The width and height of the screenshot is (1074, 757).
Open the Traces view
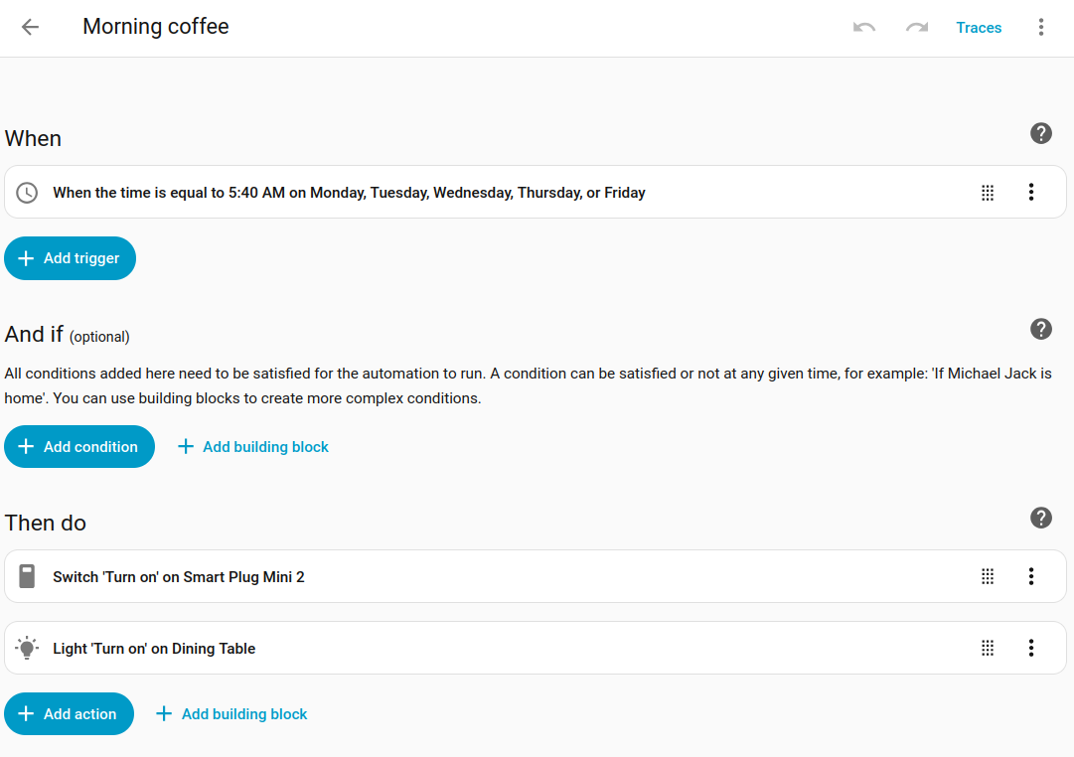point(979,28)
